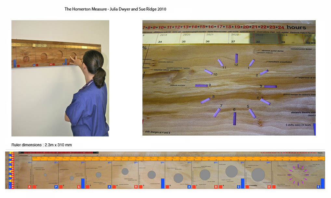
Task: Click the purple 3 o'clock marker in close-up
Action: point(270,86)
